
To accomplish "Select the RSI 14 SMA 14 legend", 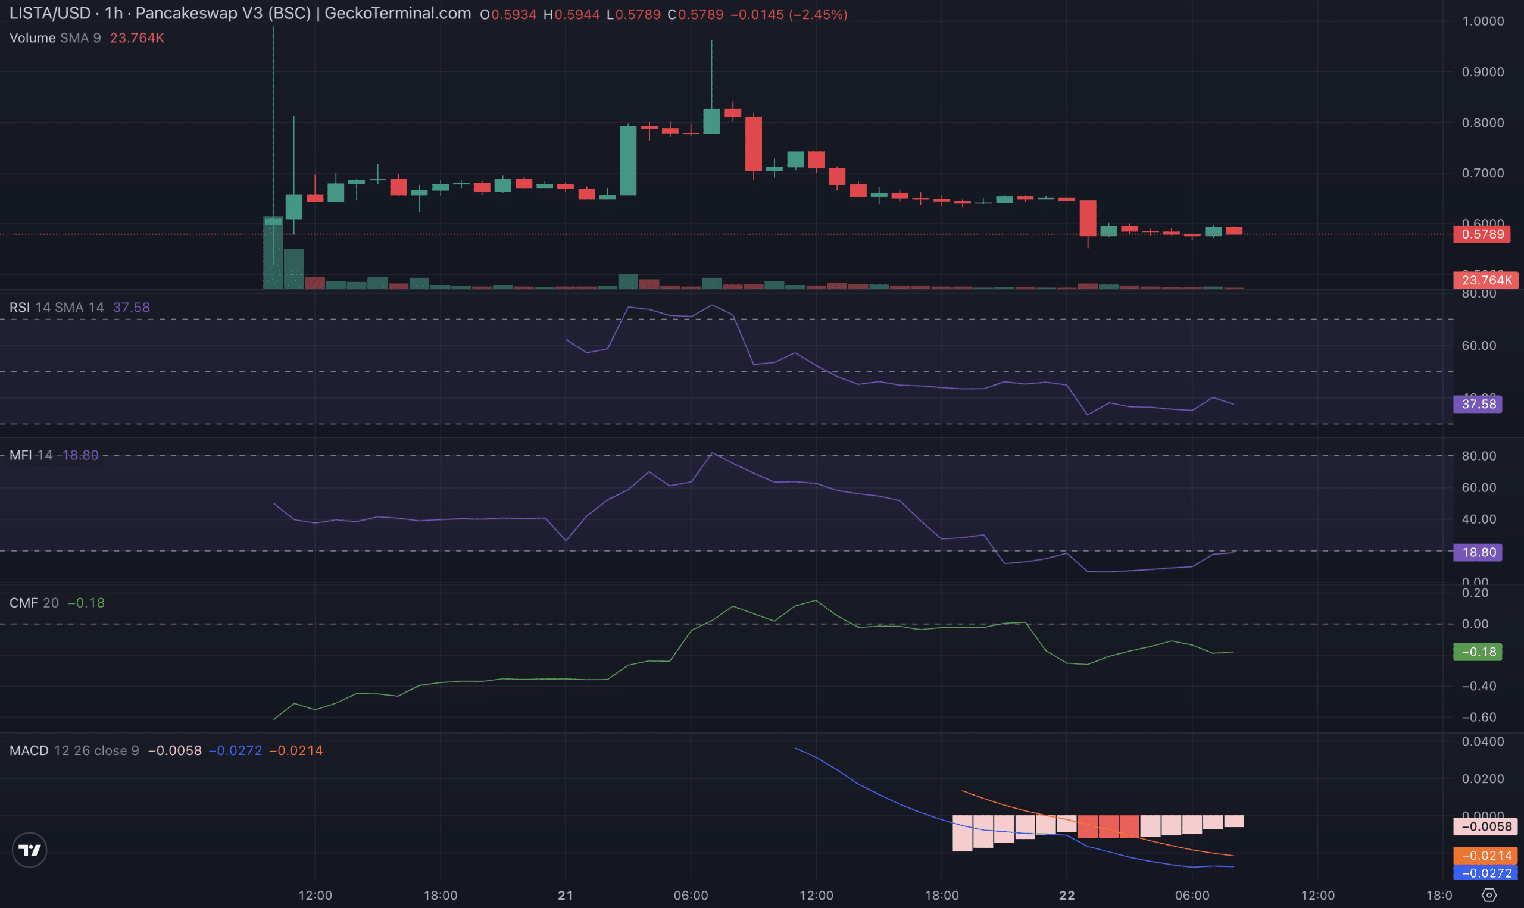I will coord(57,307).
